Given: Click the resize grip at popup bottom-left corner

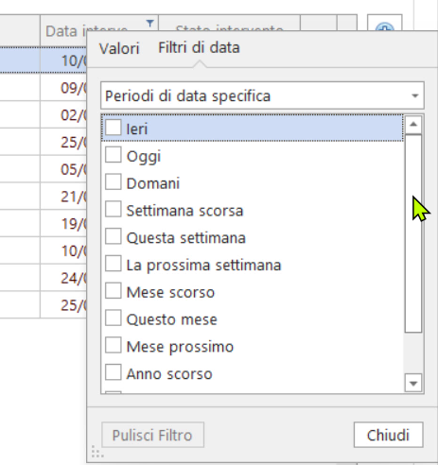Looking at the screenshot, I should tap(97, 452).
